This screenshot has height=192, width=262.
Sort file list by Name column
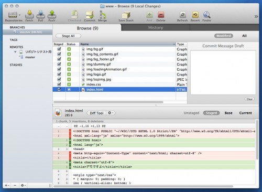tap(127, 44)
